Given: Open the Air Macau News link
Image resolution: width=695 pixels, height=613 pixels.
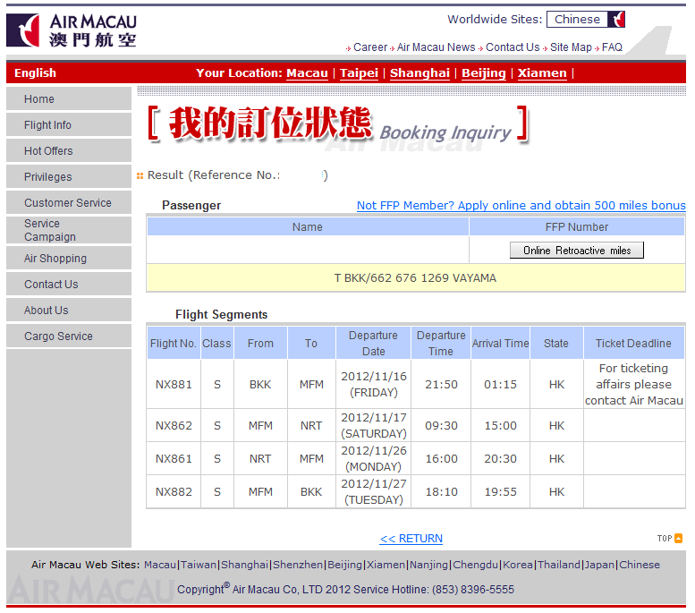Looking at the screenshot, I should 436,47.
